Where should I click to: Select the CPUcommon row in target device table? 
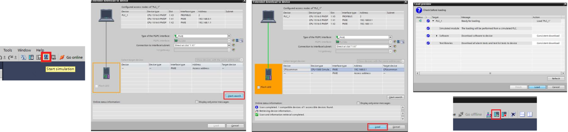(343, 70)
